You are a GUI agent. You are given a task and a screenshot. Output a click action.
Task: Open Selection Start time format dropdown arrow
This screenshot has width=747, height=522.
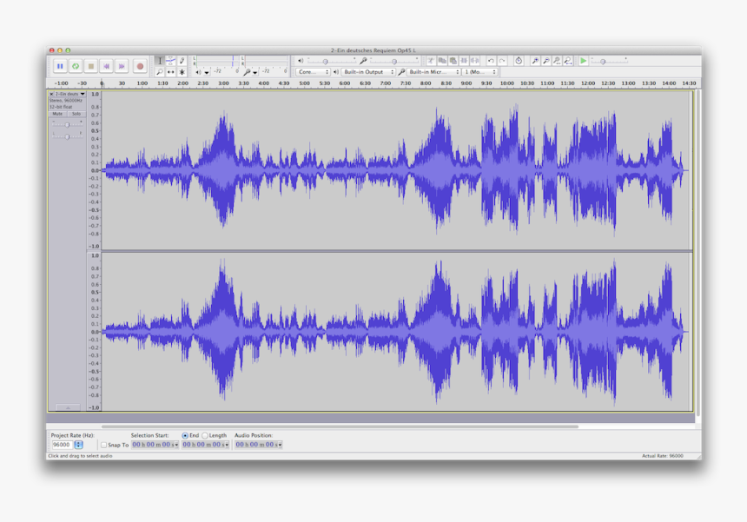pos(176,445)
